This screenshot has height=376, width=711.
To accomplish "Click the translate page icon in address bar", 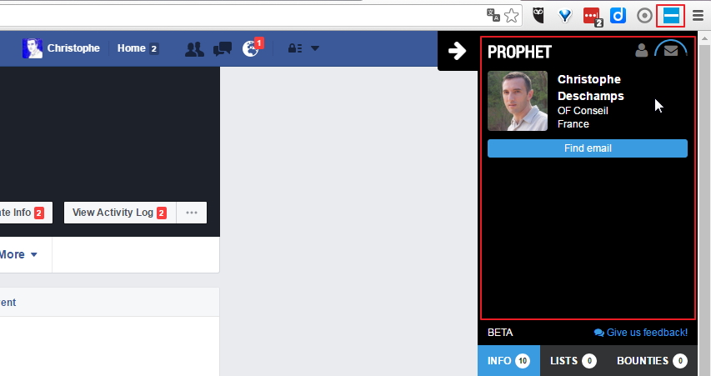I will tap(493, 15).
